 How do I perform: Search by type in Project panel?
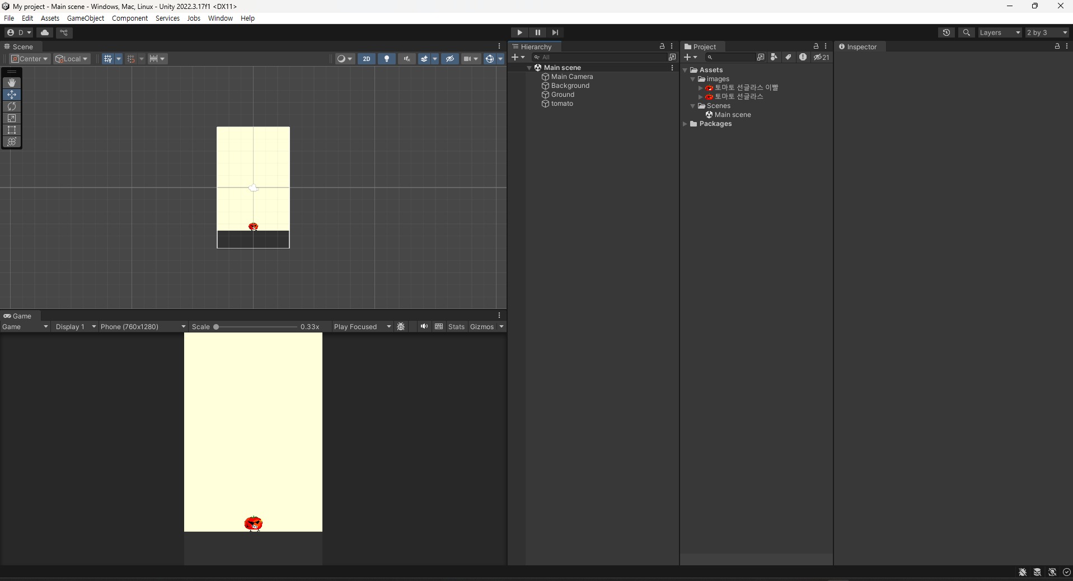[774, 57]
